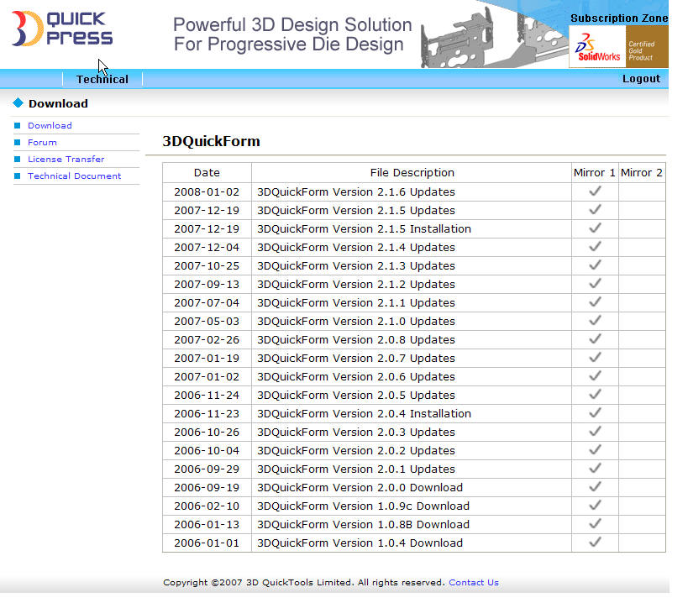Image resolution: width=688 pixels, height=603 pixels.
Task: Click the Date column header
Action: pyautogui.click(x=207, y=173)
